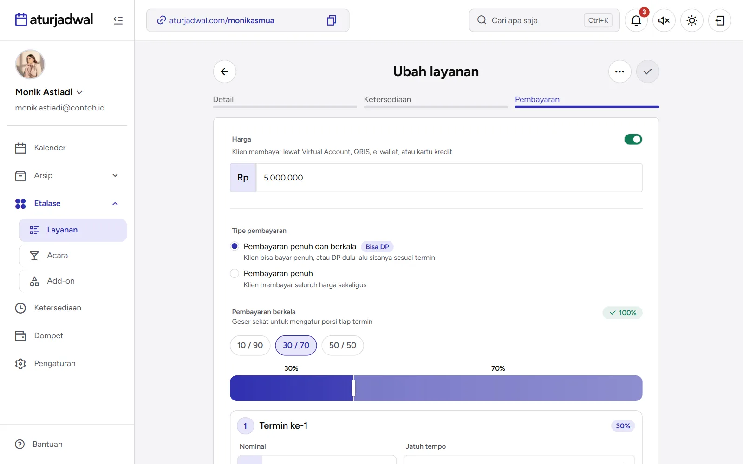Toggle the mute sound icon

pyautogui.click(x=664, y=20)
